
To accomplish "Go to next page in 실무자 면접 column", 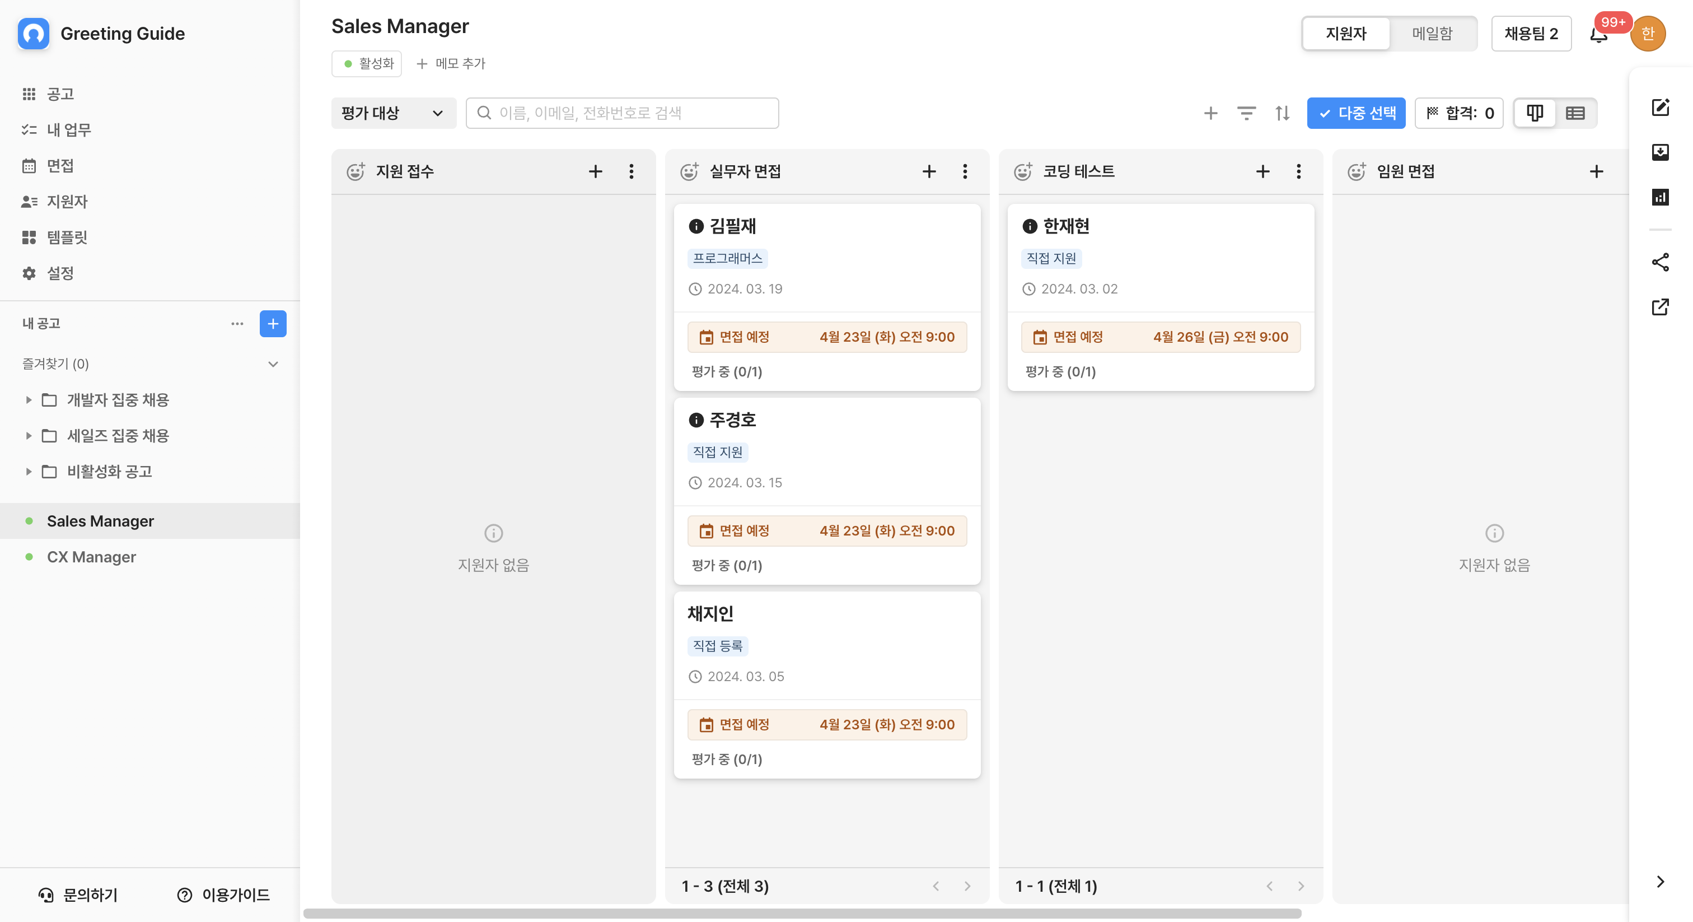I will 967,887.
